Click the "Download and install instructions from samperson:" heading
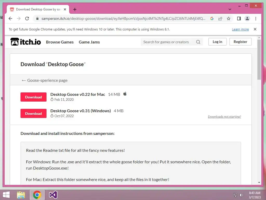Viewport: 266px width, 200px height. pos(68,134)
